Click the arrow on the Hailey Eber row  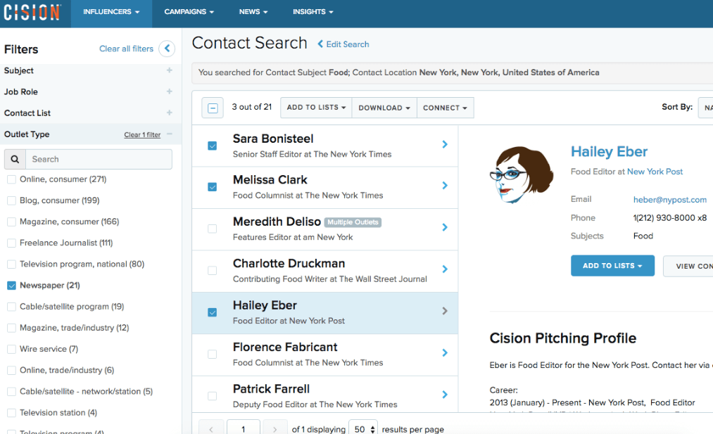pyautogui.click(x=445, y=311)
